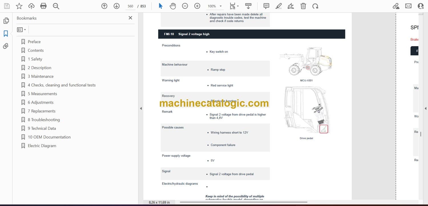Open the 8 Troubleshooting bookmark

point(44,120)
